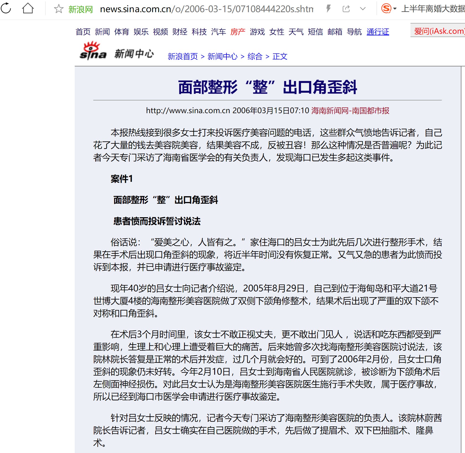
Task: Expand the address bar dropdown chevron
Action: pyautogui.click(x=363, y=9)
